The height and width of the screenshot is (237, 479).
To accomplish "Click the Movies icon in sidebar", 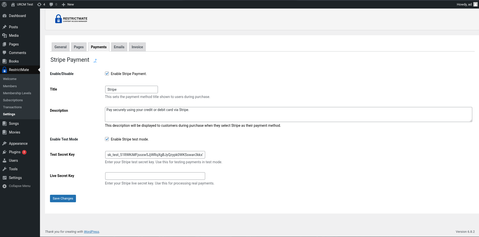I will 4,132.
